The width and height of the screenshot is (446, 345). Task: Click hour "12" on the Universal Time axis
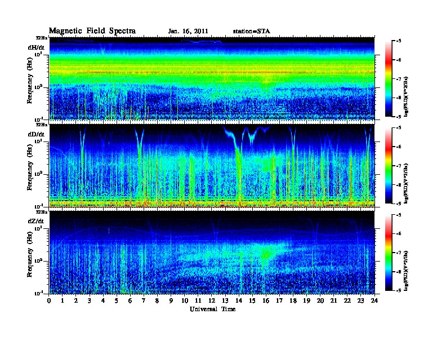212,300
